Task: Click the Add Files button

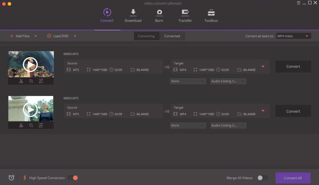Action: tap(20, 36)
